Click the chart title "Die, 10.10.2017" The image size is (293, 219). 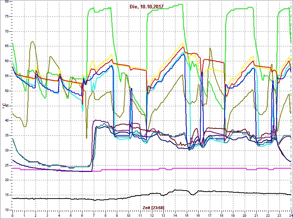(146, 7)
